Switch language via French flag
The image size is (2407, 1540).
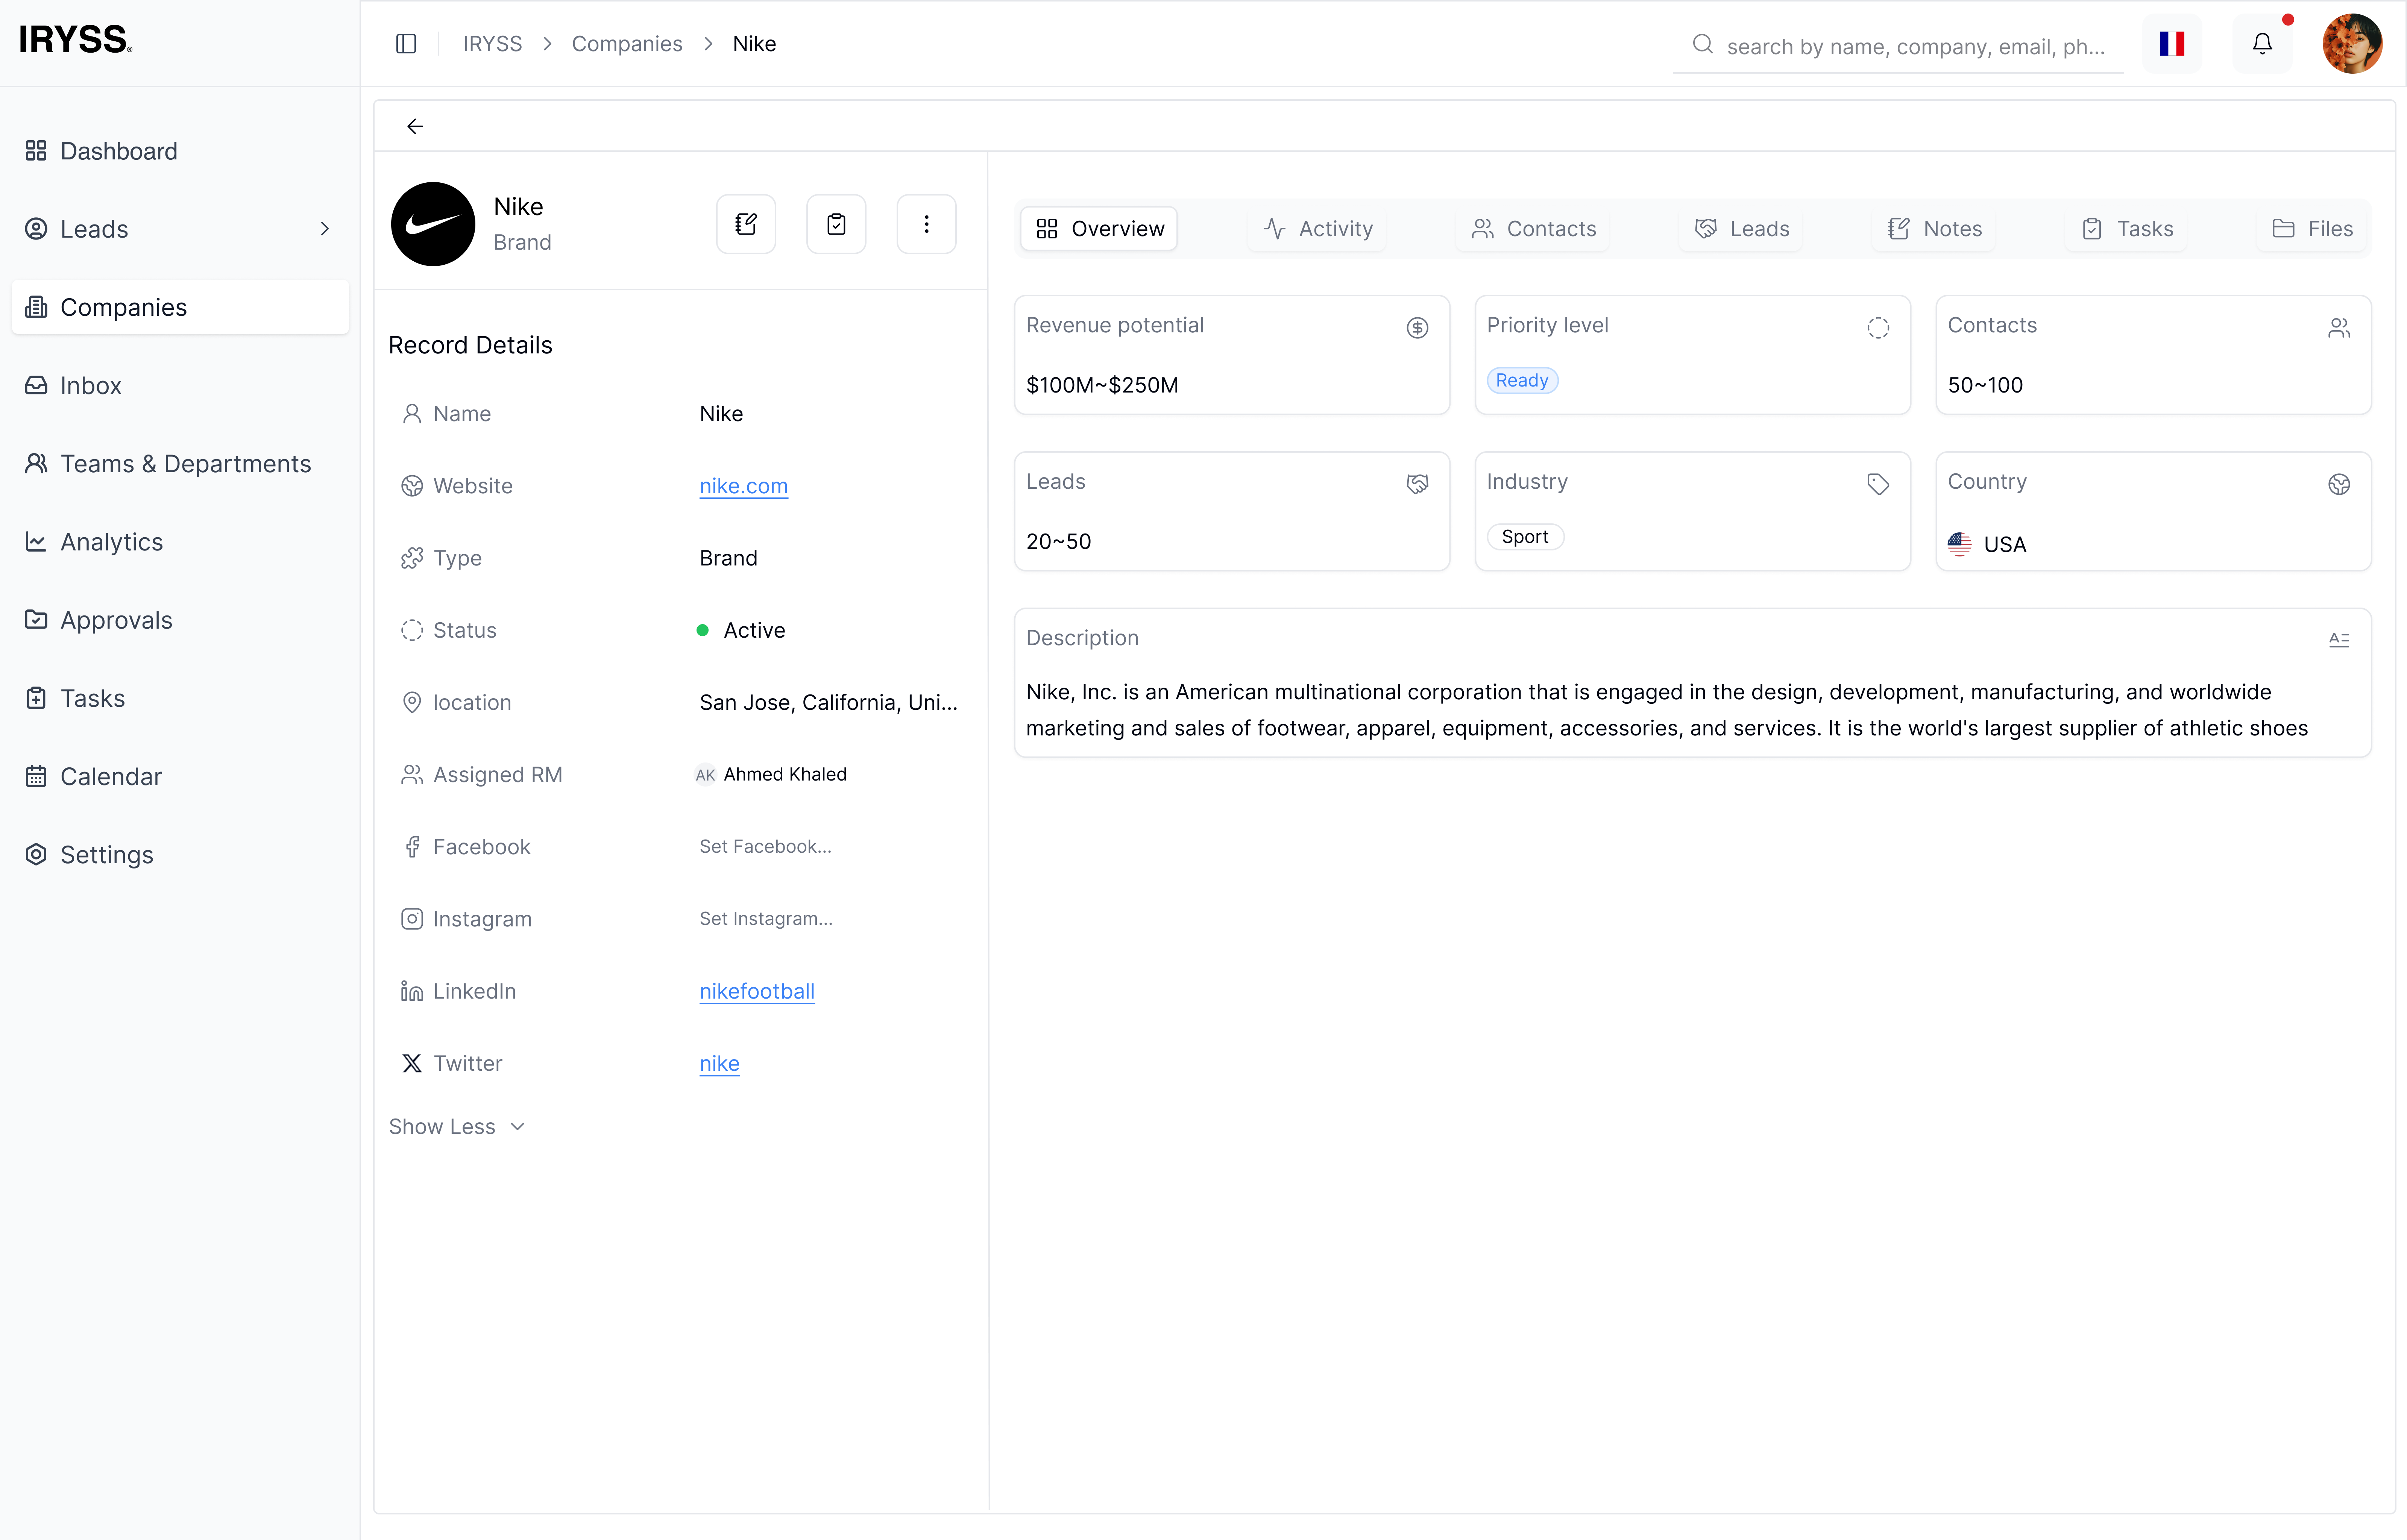point(2172,44)
